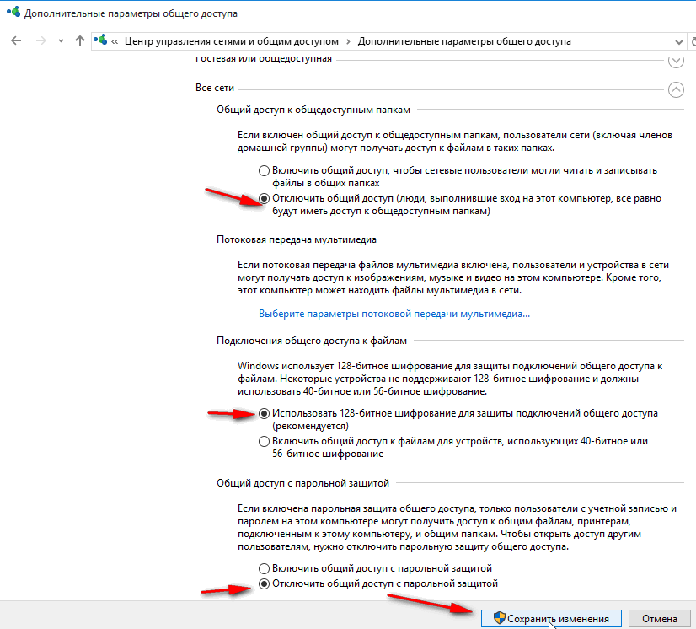Click the Back navigation arrow
This screenshot has width=696, height=629.
[x=17, y=41]
